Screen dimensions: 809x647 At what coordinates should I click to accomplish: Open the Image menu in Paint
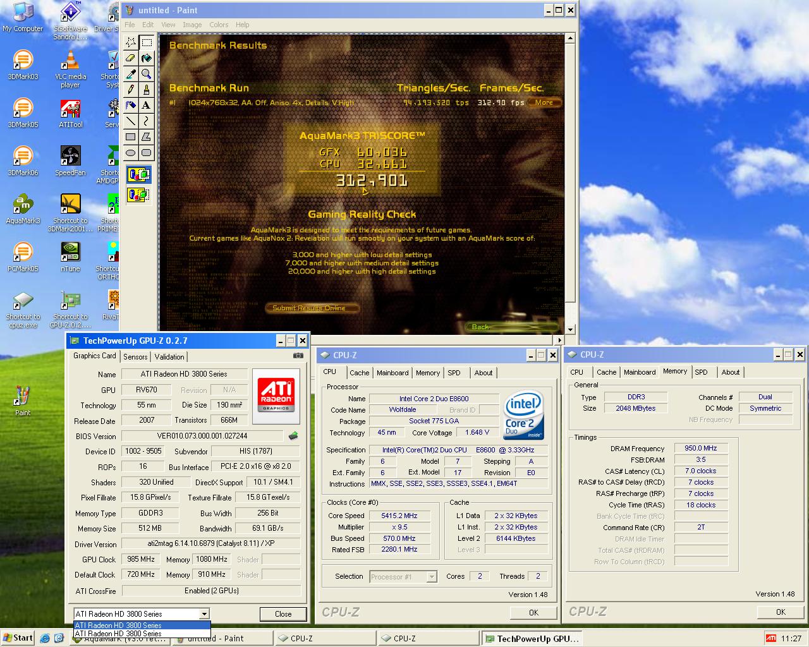(x=192, y=25)
